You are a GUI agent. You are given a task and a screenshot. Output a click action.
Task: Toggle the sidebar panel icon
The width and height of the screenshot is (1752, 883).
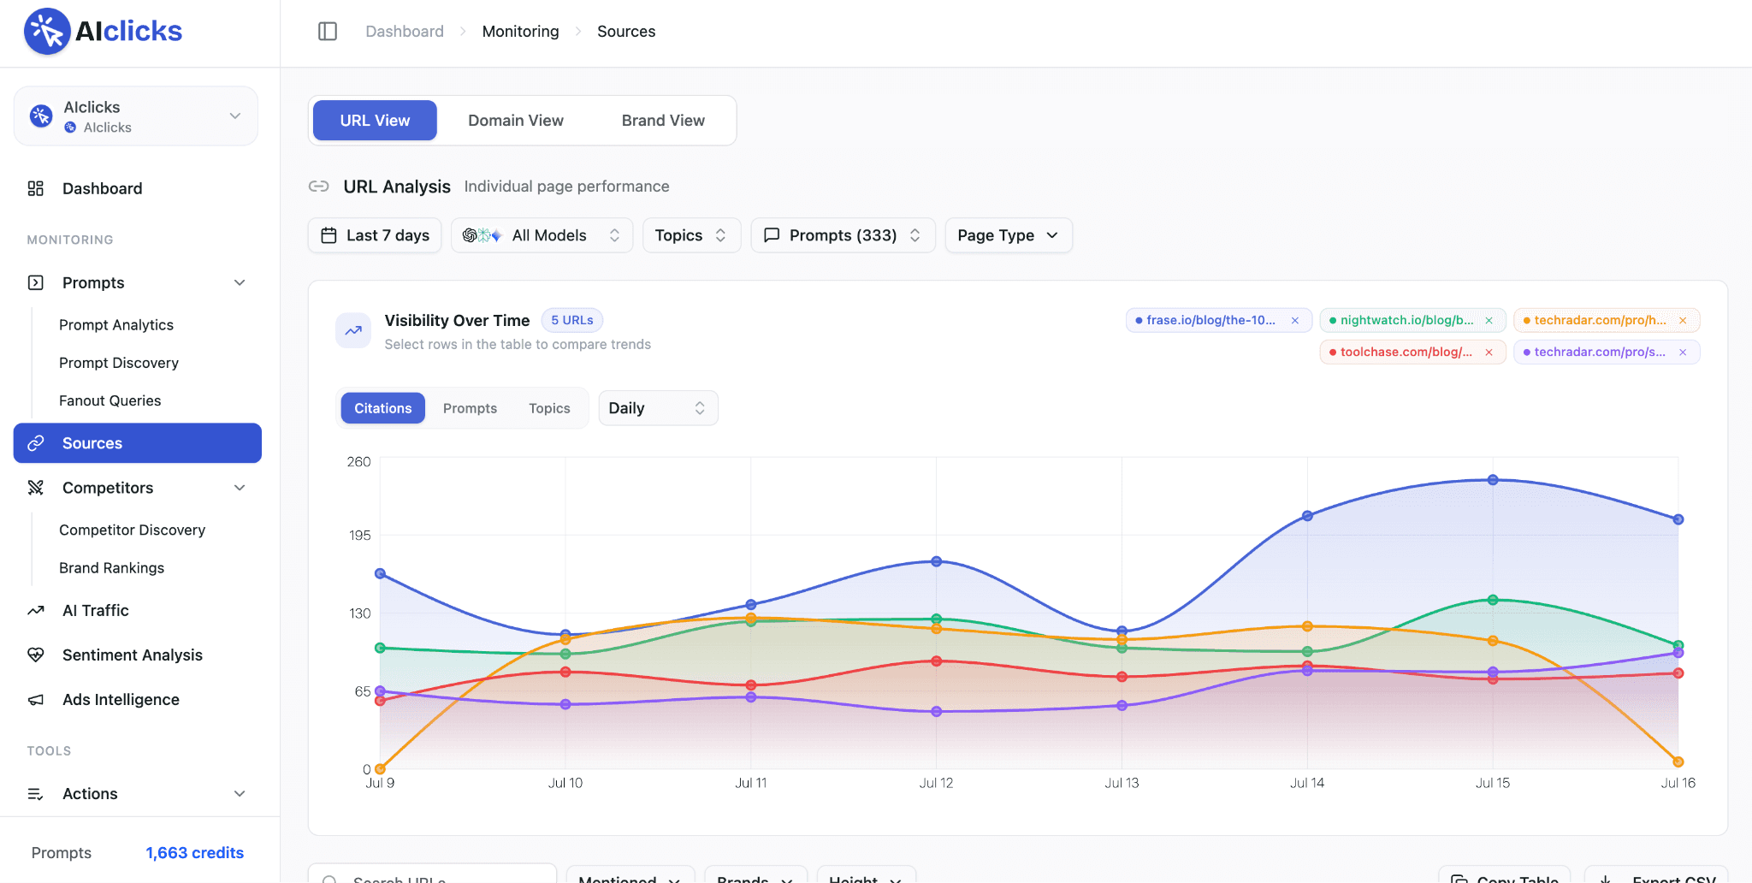[x=328, y=32]
